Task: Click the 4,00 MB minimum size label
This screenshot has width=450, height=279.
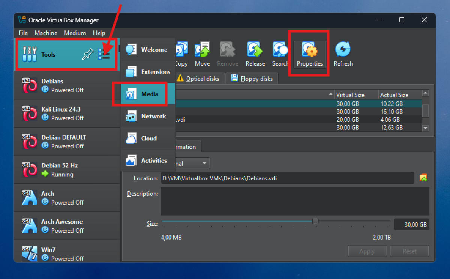Action: (171, 237)
